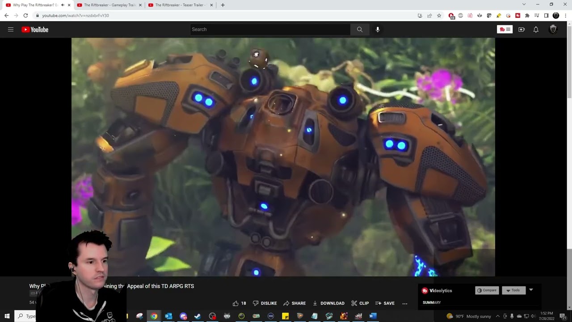
Task: Open Chrome media controls icon
Action: 537,16
